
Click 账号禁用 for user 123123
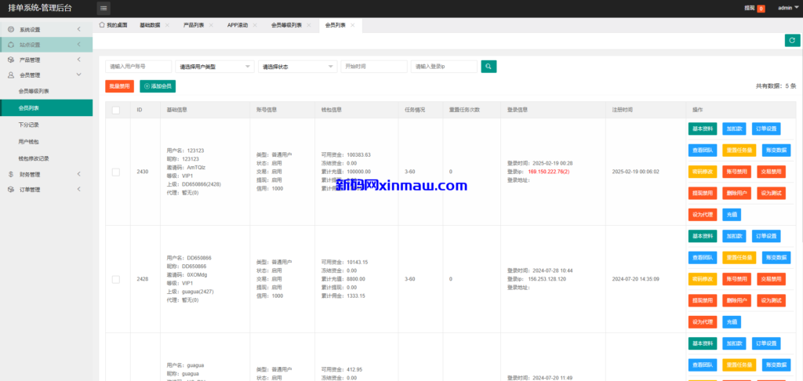[x=737, y=172]
